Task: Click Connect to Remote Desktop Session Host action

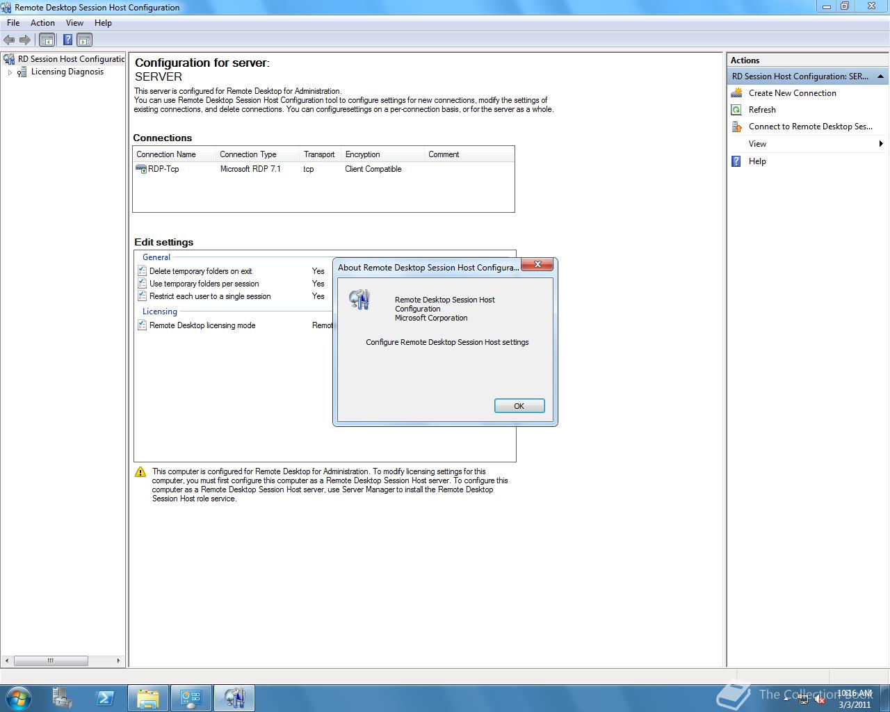Action: (810, 127)
